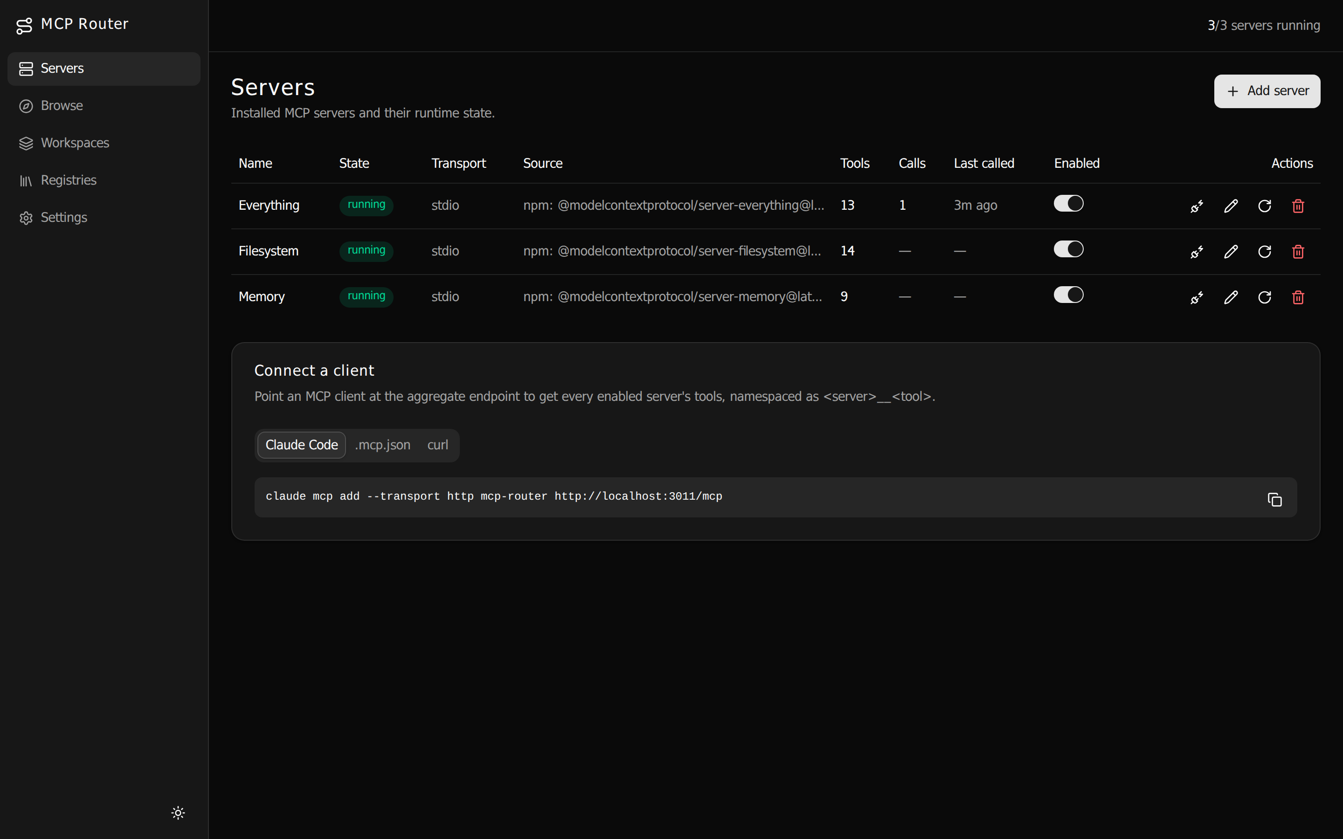The image size is (1343, 839).
Task: Disable the Everything server toggle
Action: tap(1068, 204)
